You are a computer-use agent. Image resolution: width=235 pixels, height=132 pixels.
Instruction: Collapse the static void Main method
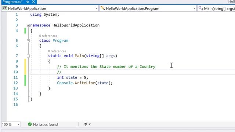click(x=28, y=56)
